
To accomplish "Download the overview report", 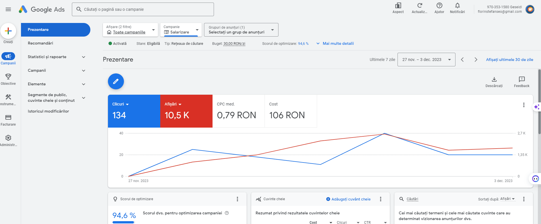I will coord(494,80).
